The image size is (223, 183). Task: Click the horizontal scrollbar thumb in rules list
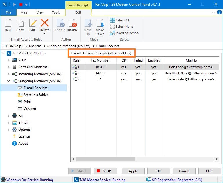[x=105, y=159]
